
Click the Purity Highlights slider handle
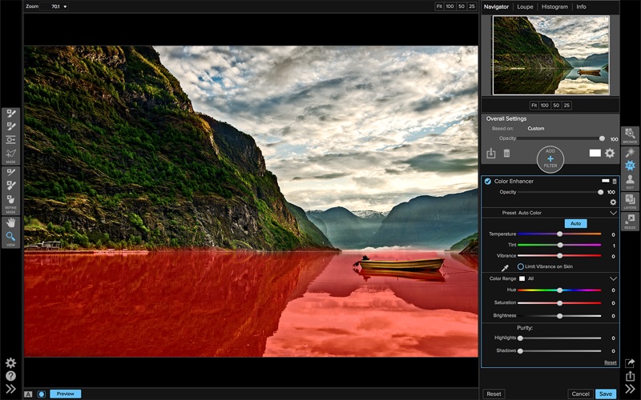point(520,338)
